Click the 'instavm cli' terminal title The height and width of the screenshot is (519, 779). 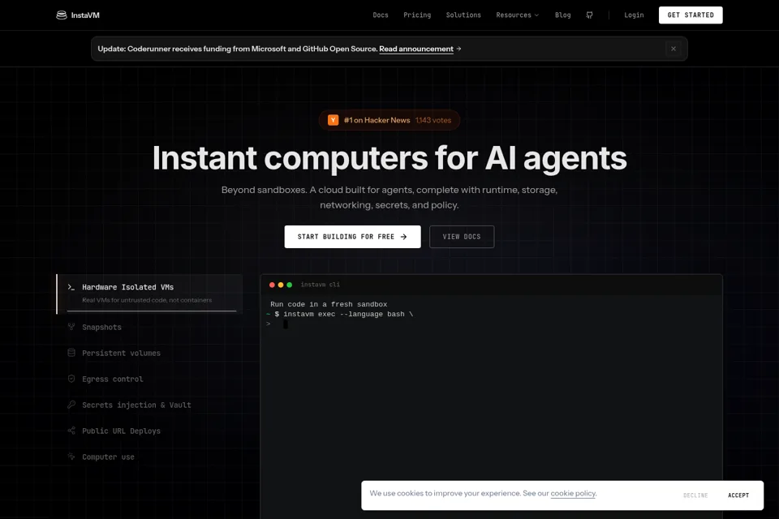(x=320, y=285)
